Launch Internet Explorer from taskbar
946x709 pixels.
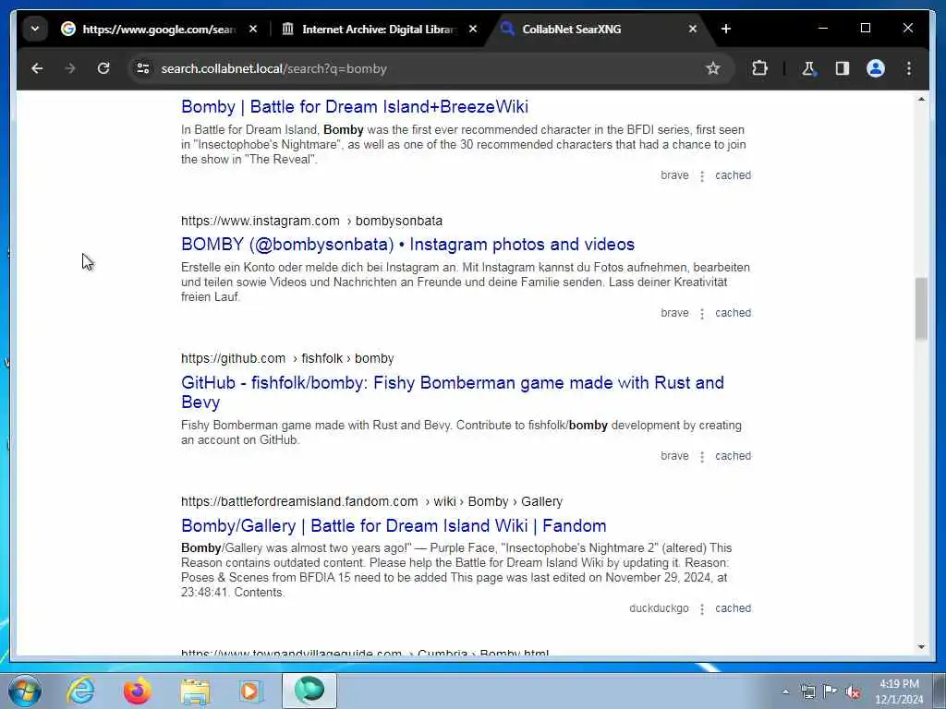point(81,691)
